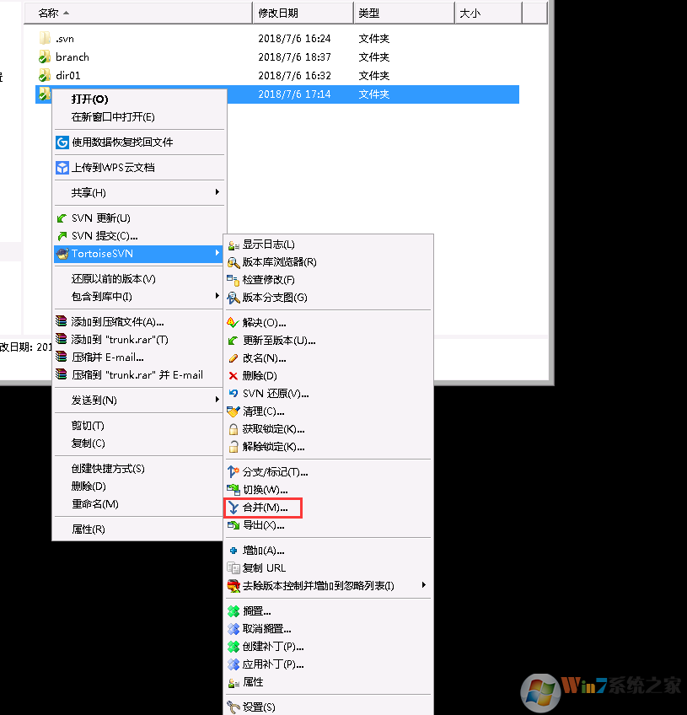Select the dir01 folder row
The height and width of the screenshot is (715, 687).
pos(277,76)
